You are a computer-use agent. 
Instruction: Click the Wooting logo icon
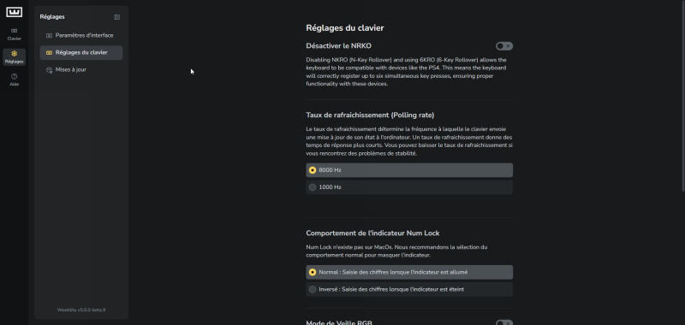pos(14,12)
